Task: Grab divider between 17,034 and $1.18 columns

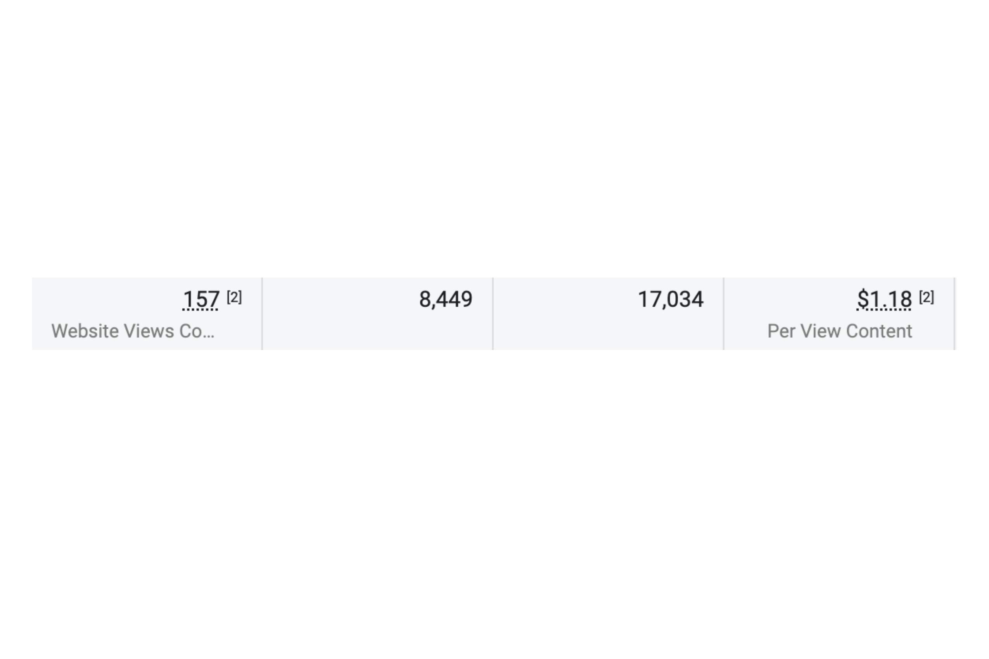Action: (x=724, y=314)
